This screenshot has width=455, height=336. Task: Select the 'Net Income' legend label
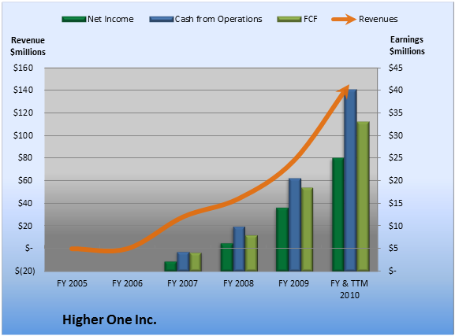point(110,19)
